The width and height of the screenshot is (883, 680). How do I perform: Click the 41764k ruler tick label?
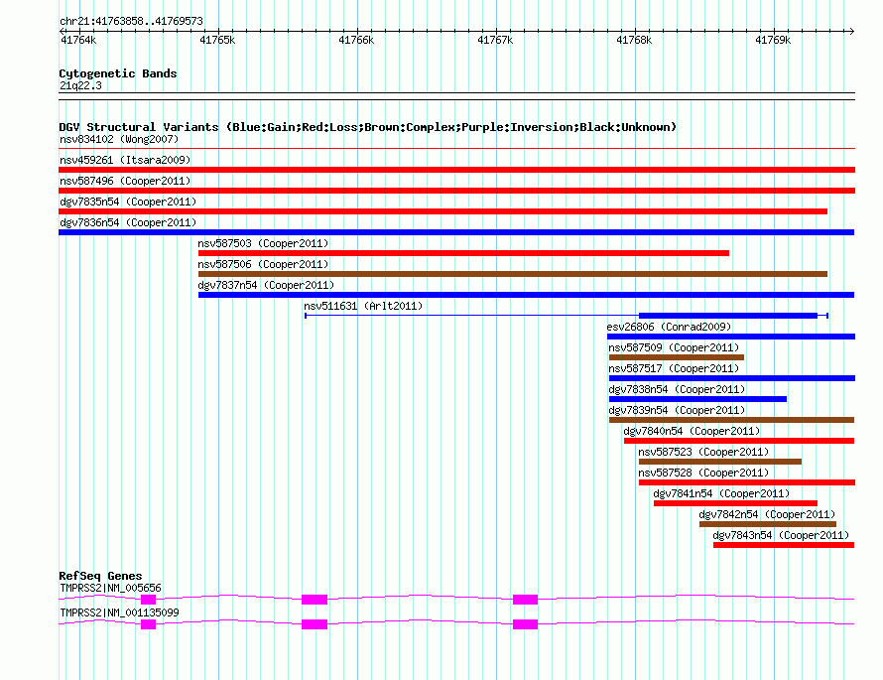tap(78, 40)
